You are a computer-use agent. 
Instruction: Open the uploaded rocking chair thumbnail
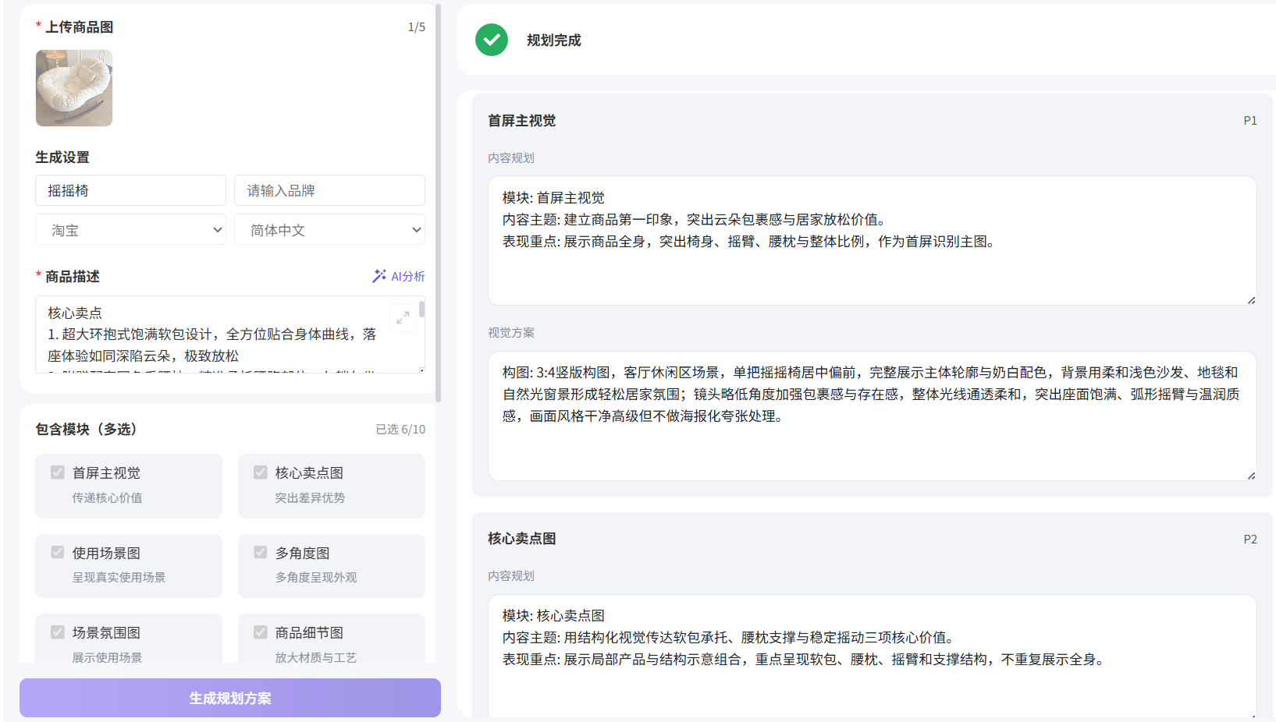tap(74, 88)
